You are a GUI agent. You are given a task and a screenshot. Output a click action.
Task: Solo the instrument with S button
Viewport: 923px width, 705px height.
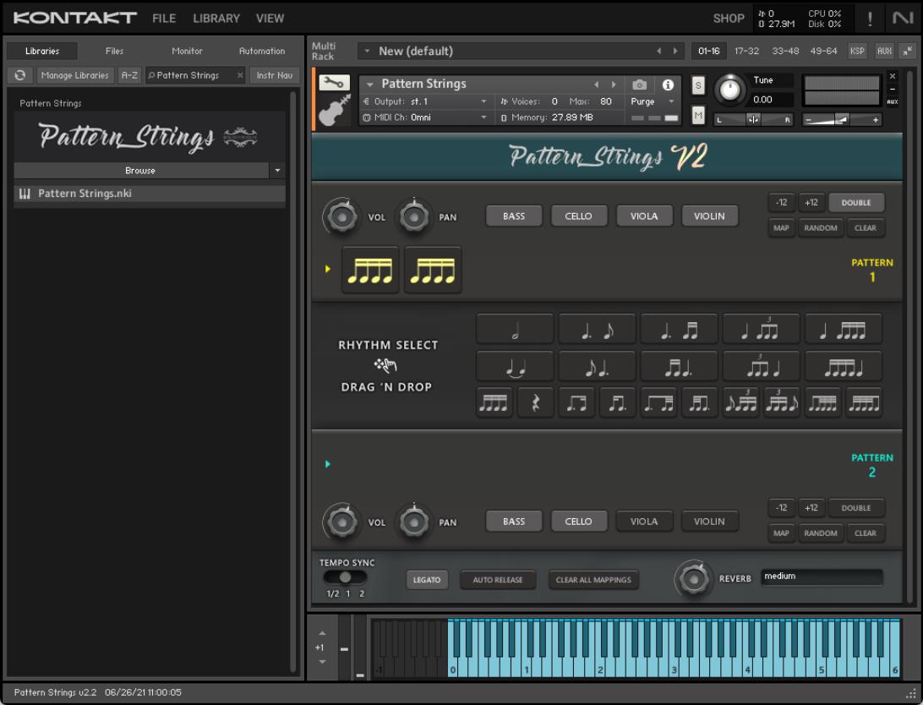(x=698, y=85)
